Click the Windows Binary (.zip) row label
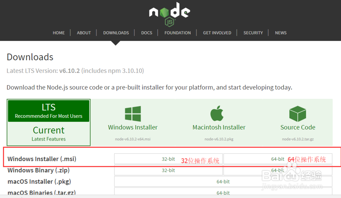 click(x=39, y=170)
